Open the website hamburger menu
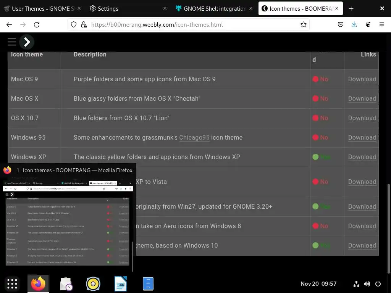 click(x=12, y=42)
